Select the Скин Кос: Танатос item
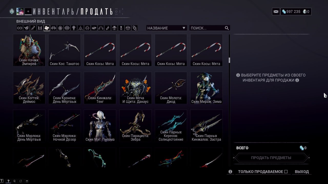The width and height of the screenshot is (328, 184). point(65,50)
